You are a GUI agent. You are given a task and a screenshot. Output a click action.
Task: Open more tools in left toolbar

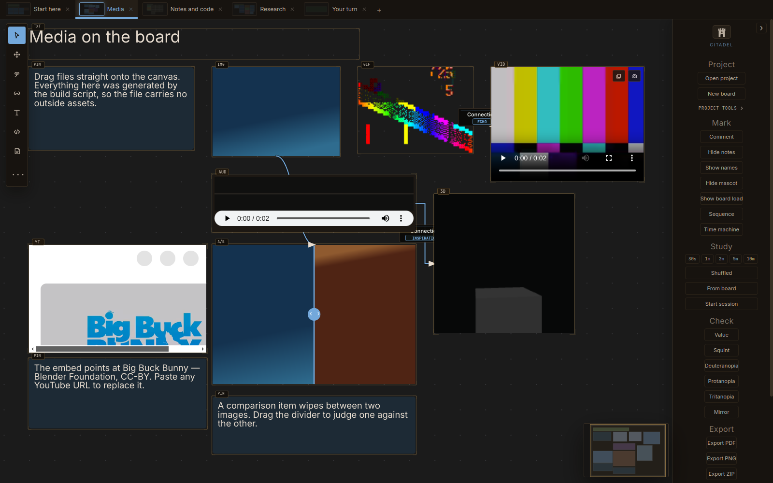click(18, 175)
